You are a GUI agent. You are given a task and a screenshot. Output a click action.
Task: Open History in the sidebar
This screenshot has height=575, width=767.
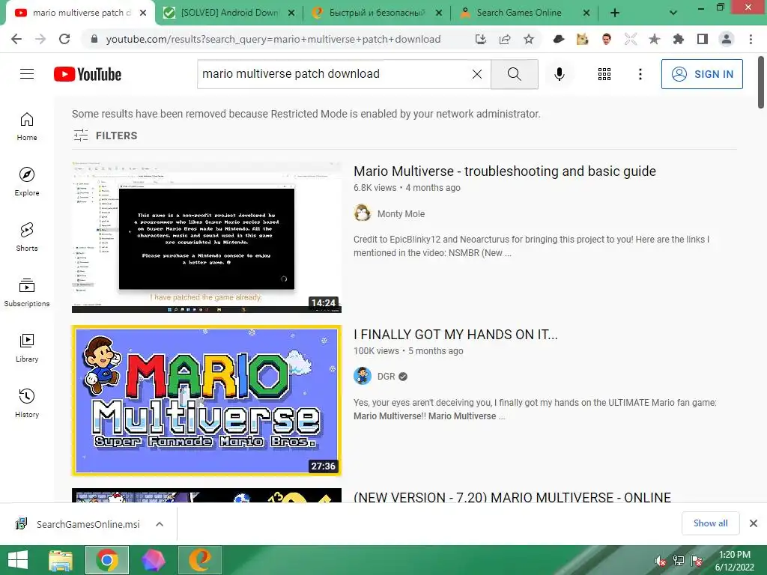[27, 403]
